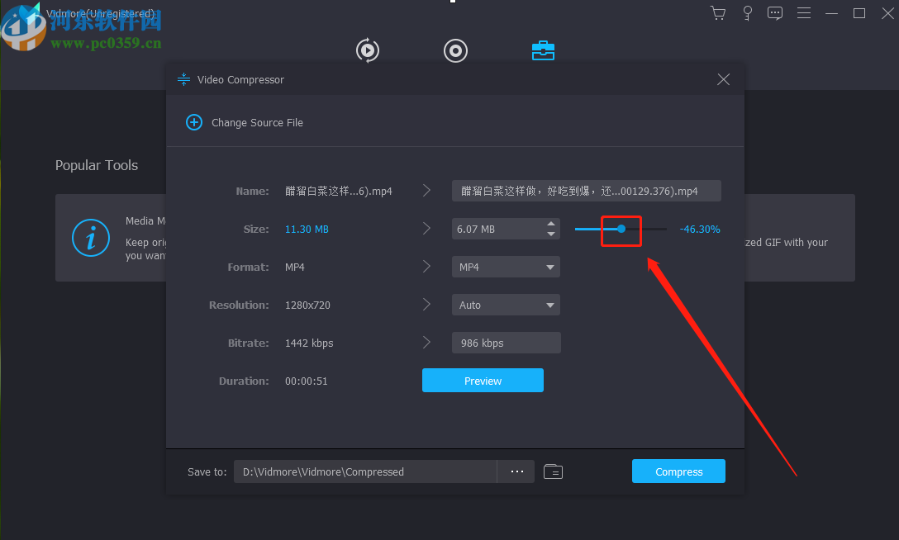This screenshot has height=540, width=899.
Task: Open the output folder icon
Action: 553,471
